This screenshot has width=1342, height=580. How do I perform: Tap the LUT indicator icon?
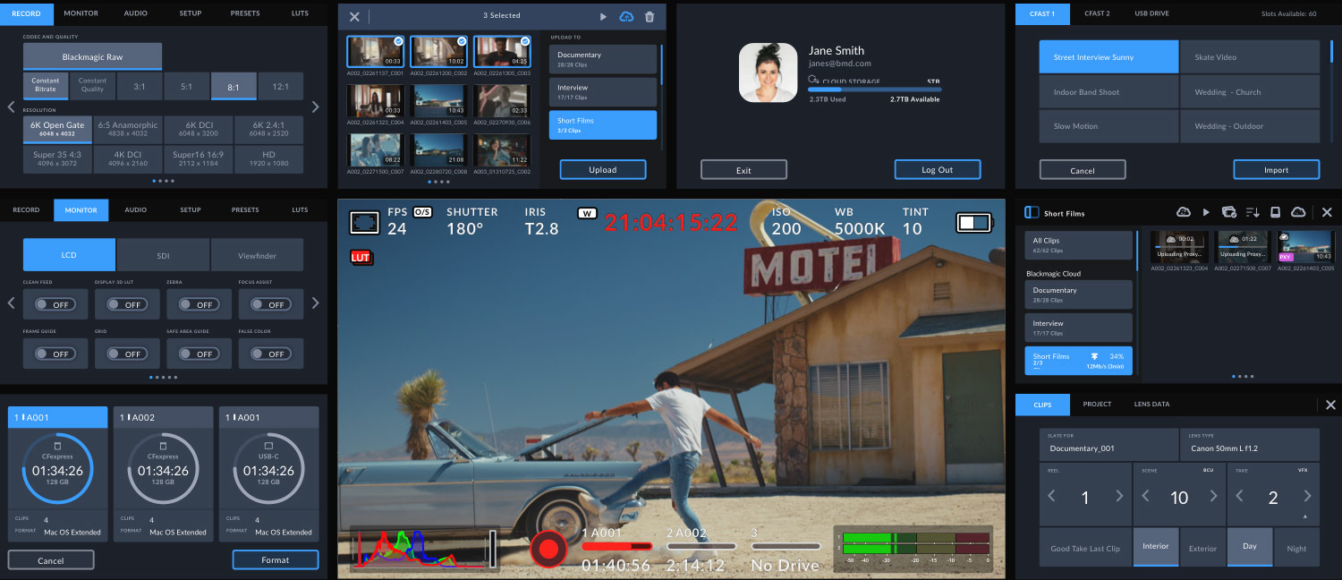click(x=361, y=258)
